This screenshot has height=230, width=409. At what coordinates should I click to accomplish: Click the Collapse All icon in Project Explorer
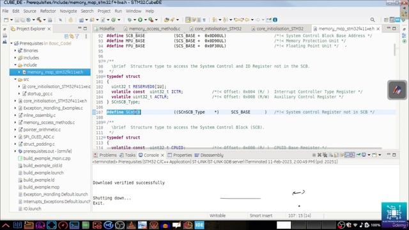click(x=66, y=36)
